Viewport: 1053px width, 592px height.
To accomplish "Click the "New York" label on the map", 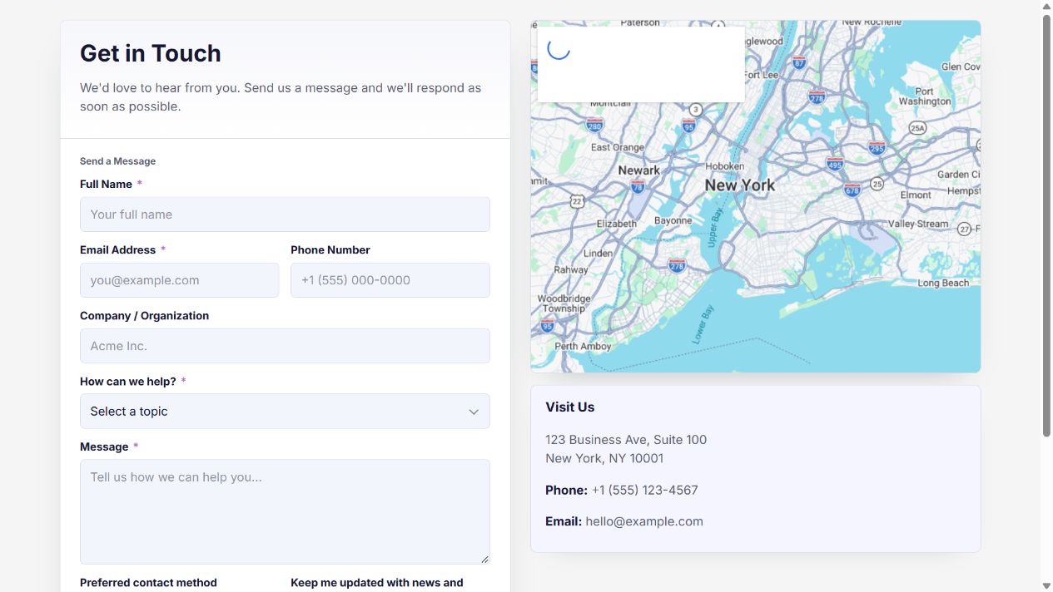I will click(740, 185).
